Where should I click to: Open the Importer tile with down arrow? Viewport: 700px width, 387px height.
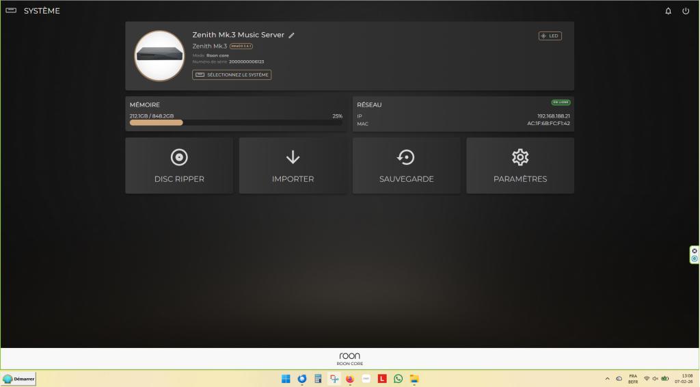click(293, 165)
